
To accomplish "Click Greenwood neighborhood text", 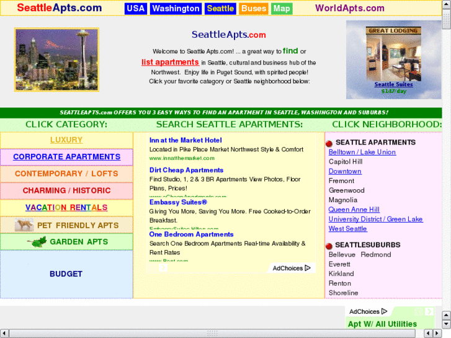I will click(347, 190).
